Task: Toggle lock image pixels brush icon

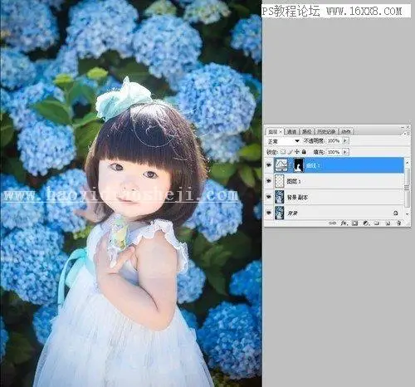Action: (290, 152)
